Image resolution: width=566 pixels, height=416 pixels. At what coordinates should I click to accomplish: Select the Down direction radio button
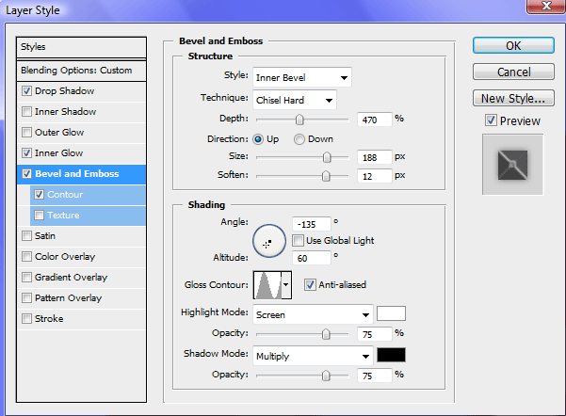click(299, 139)
